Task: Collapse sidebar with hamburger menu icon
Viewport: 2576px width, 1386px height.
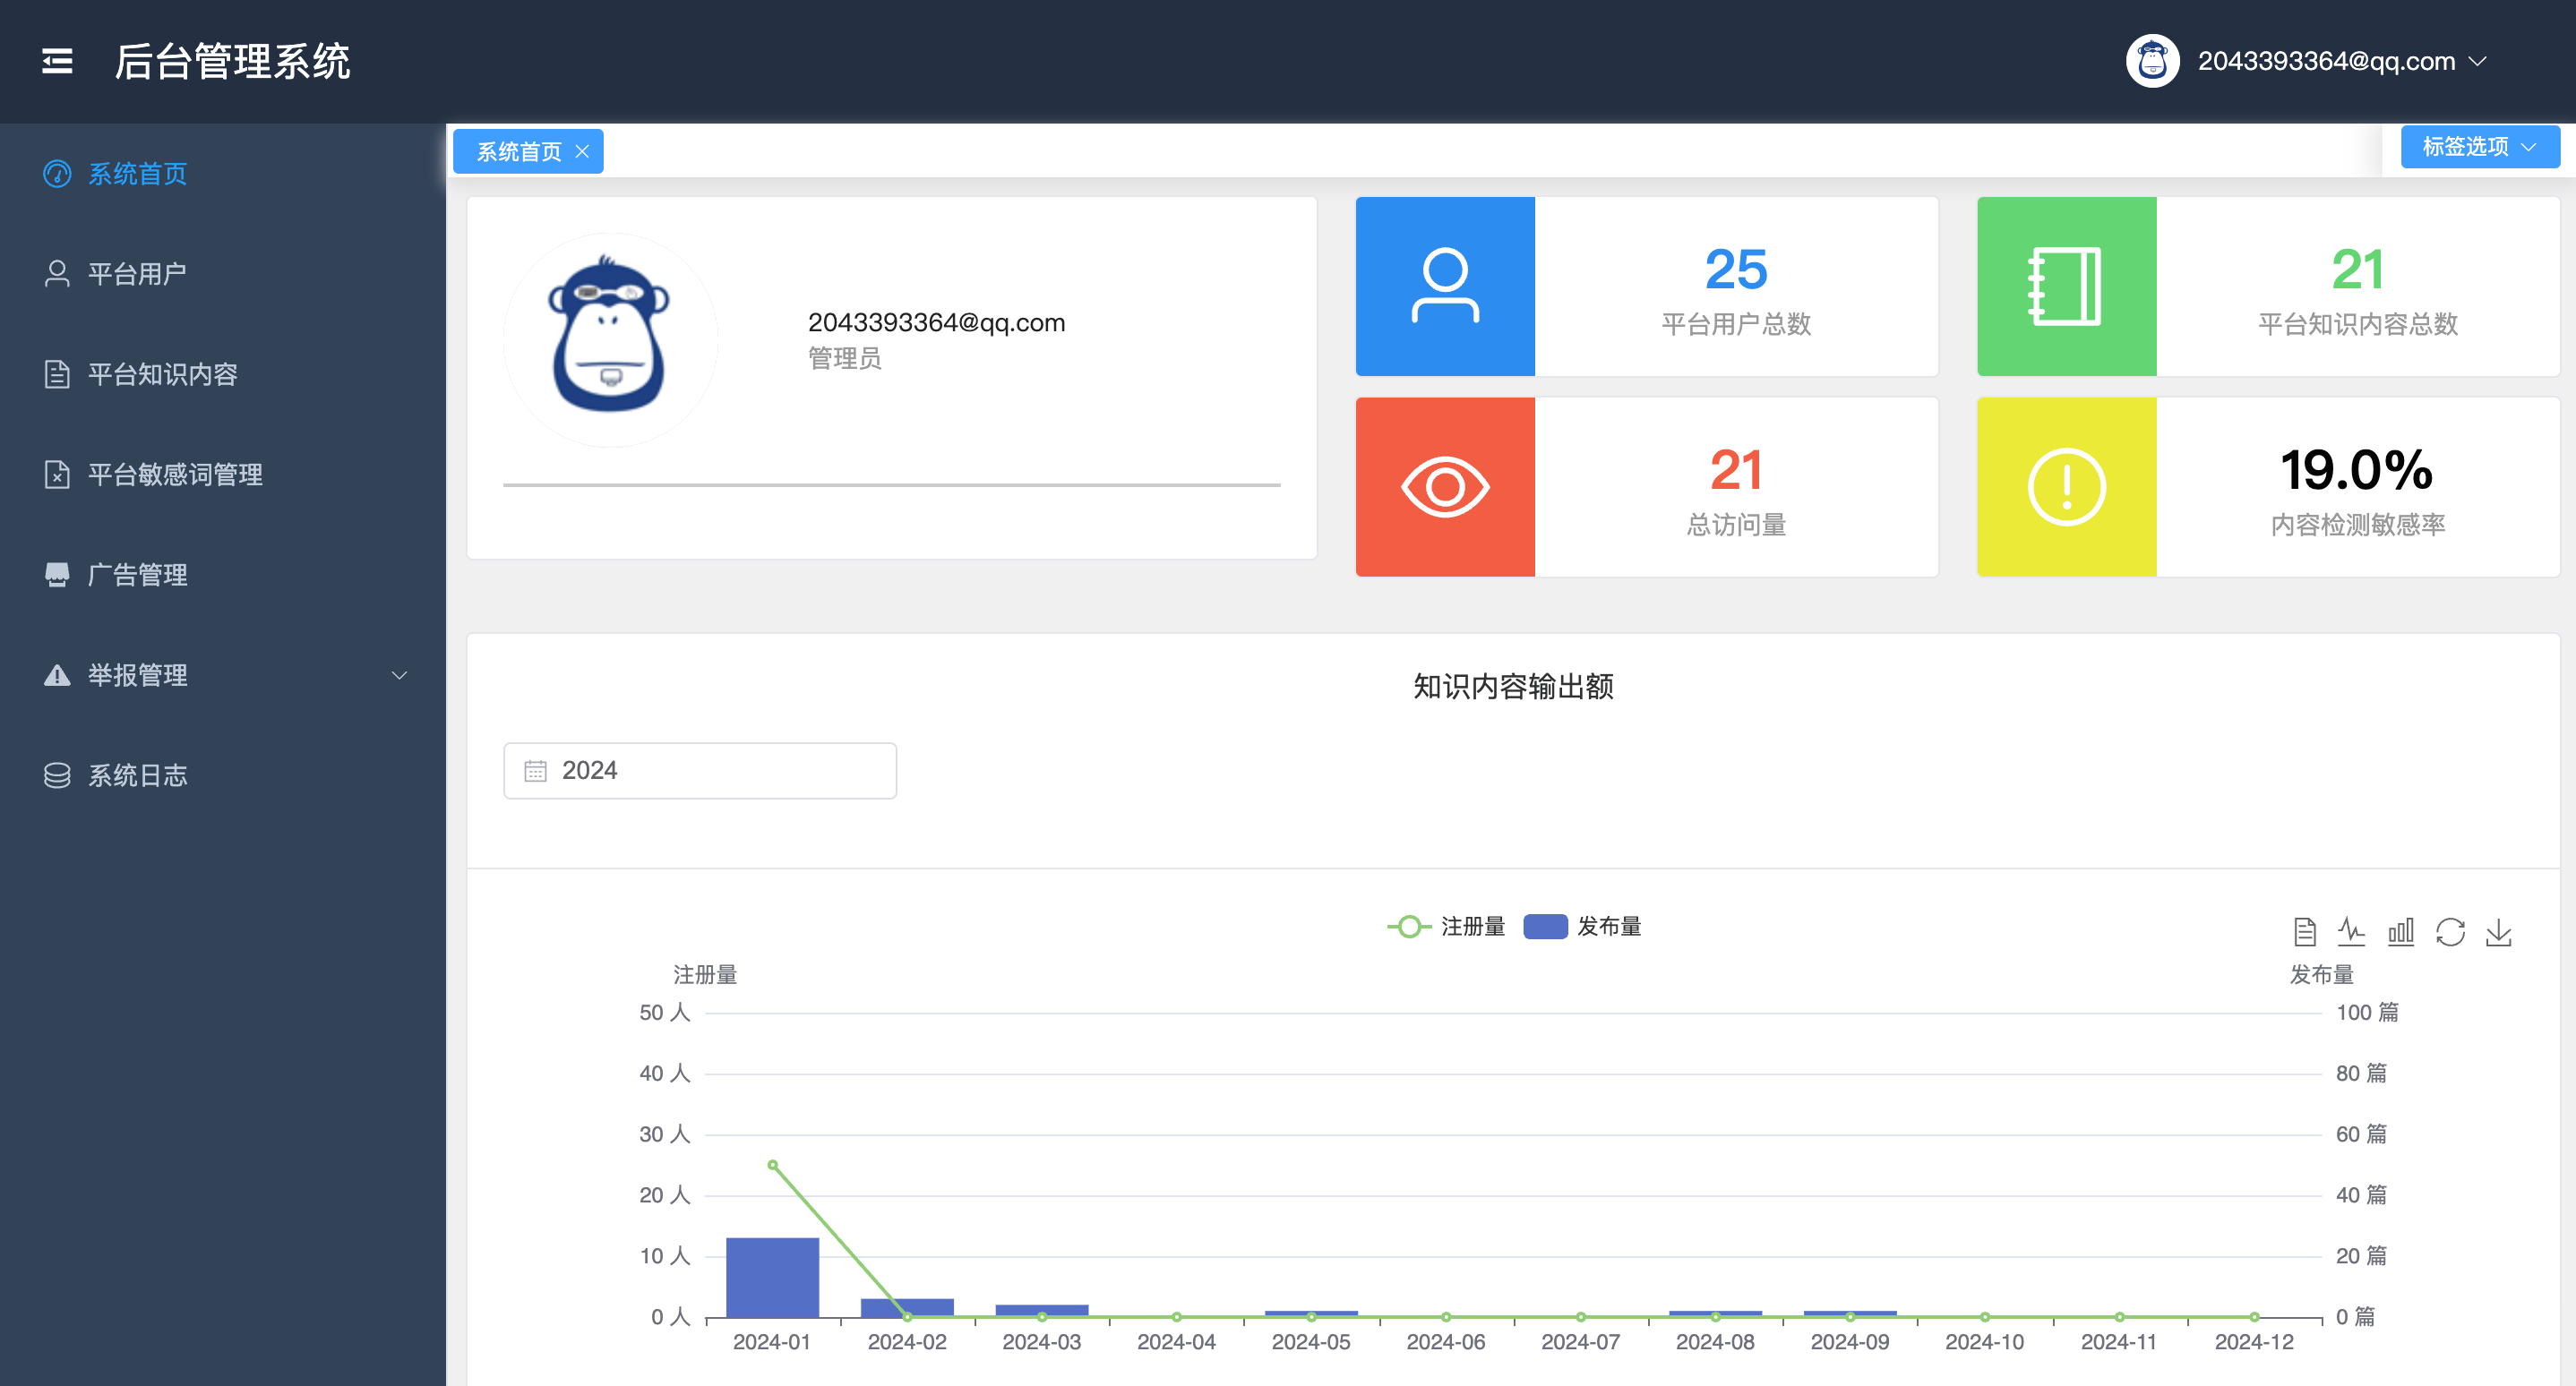Action: tap(57, 61)
